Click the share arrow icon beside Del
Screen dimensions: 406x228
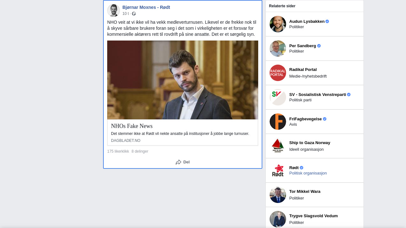[179, 162]
